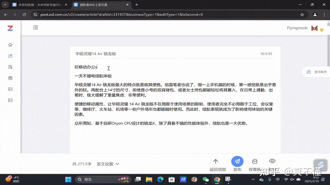Click the ZOL logo at top left
This screenshot has height=185, width=330.
[x=10, y=28]
